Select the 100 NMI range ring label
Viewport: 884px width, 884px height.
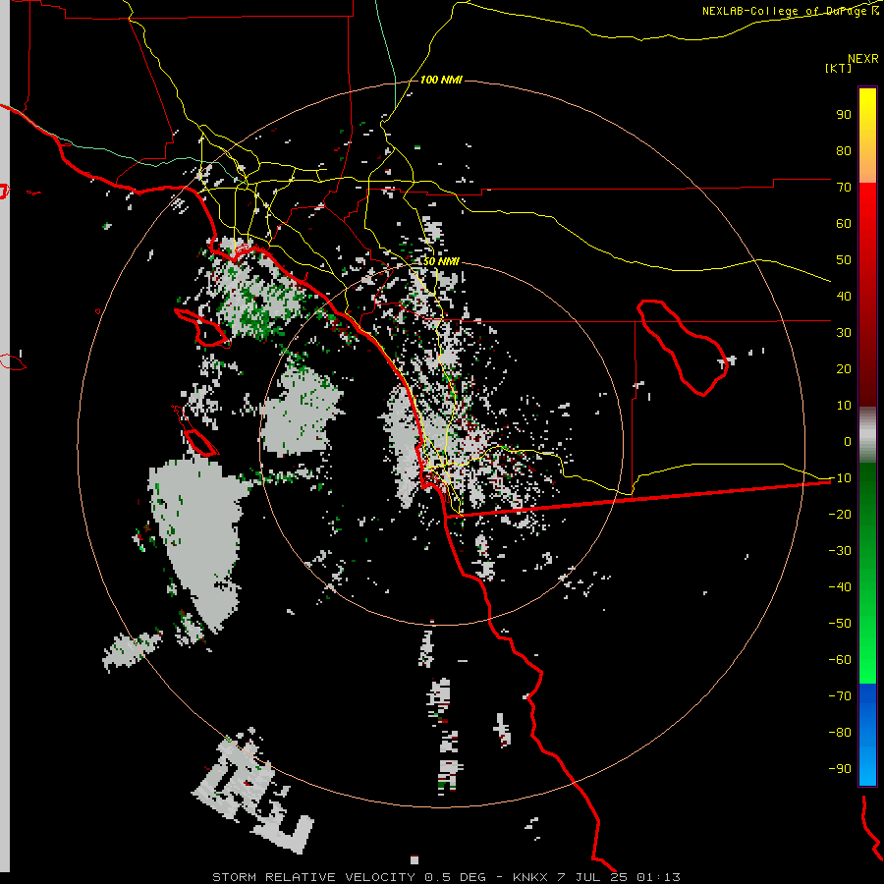pyautogui.click(x=441, y=80)
